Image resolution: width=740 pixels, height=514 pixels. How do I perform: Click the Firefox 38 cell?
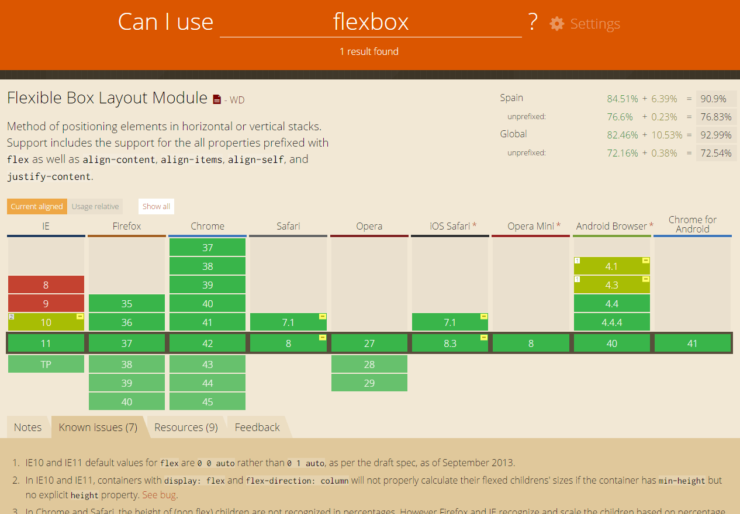click(127, 364)
